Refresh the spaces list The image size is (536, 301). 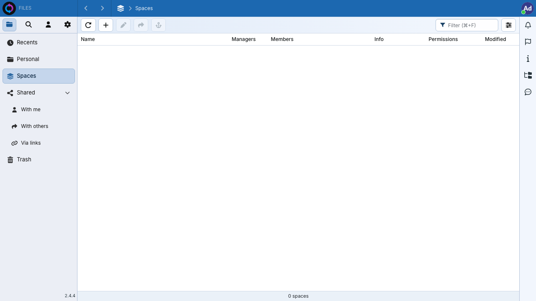click(88, 25)
